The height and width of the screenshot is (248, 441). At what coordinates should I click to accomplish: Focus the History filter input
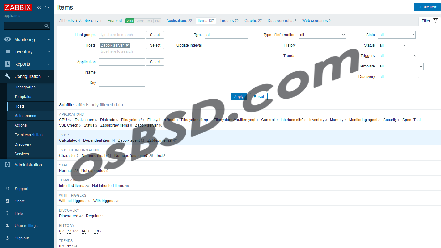tap(322, 45)
